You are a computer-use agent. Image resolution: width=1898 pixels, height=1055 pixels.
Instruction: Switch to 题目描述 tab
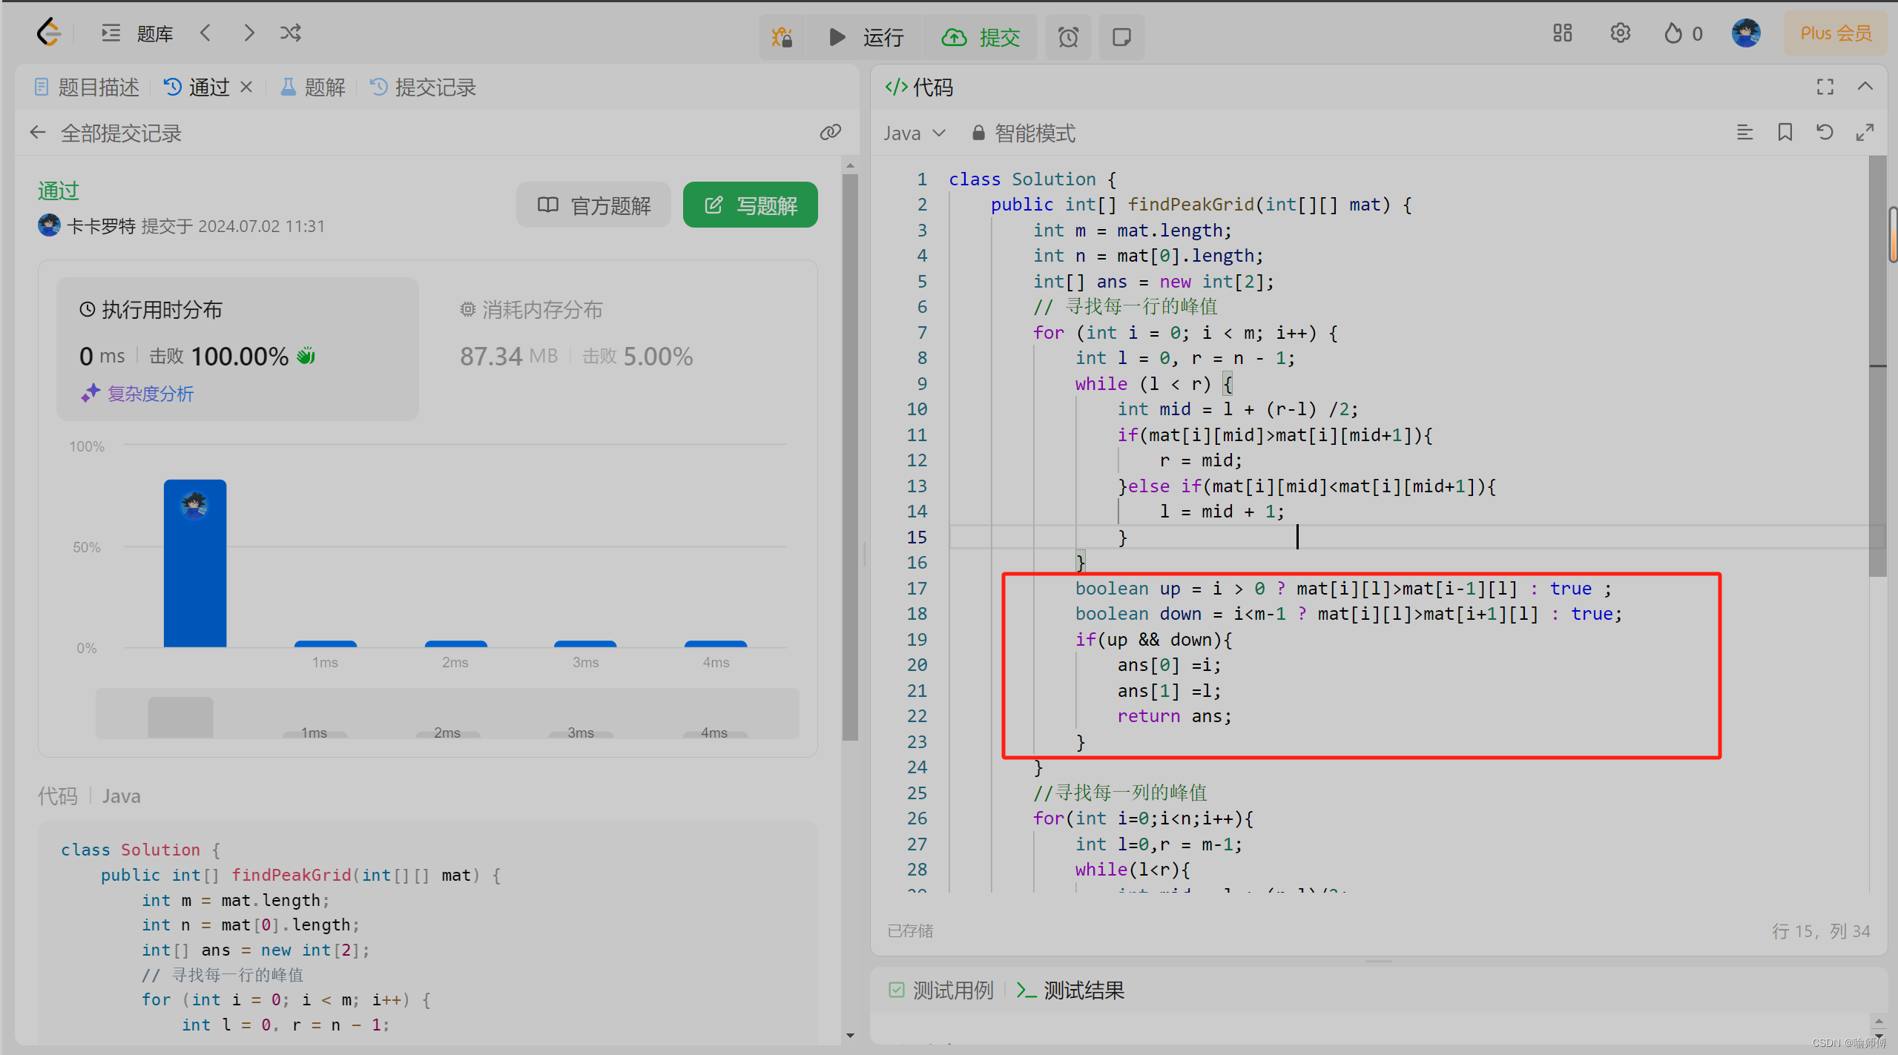coord(87,87)
